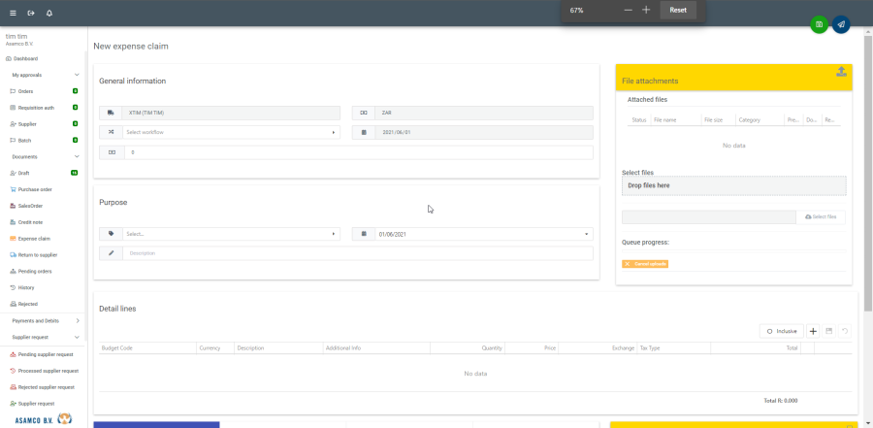Click the upload icon in File attachments header
This screenshot has width=873, height=428.
point(841,72)
